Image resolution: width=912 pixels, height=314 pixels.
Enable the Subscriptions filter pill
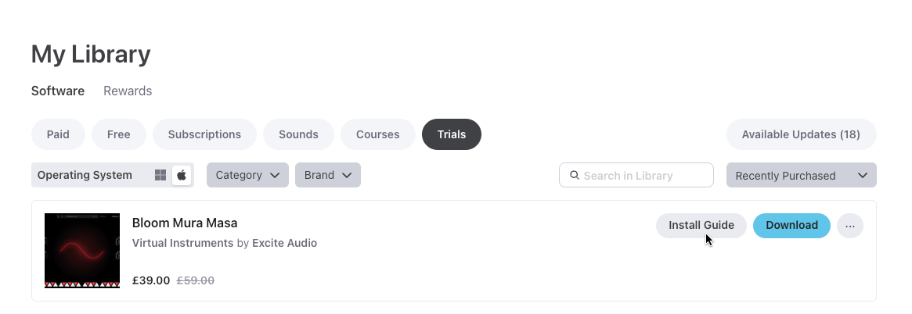click(204, 134)
